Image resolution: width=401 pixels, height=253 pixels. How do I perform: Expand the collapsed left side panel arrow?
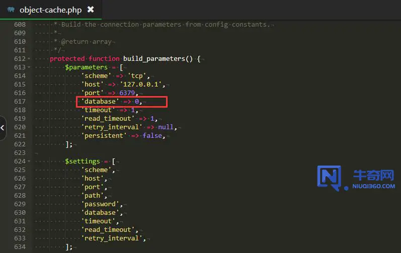(x=3, y=128)
